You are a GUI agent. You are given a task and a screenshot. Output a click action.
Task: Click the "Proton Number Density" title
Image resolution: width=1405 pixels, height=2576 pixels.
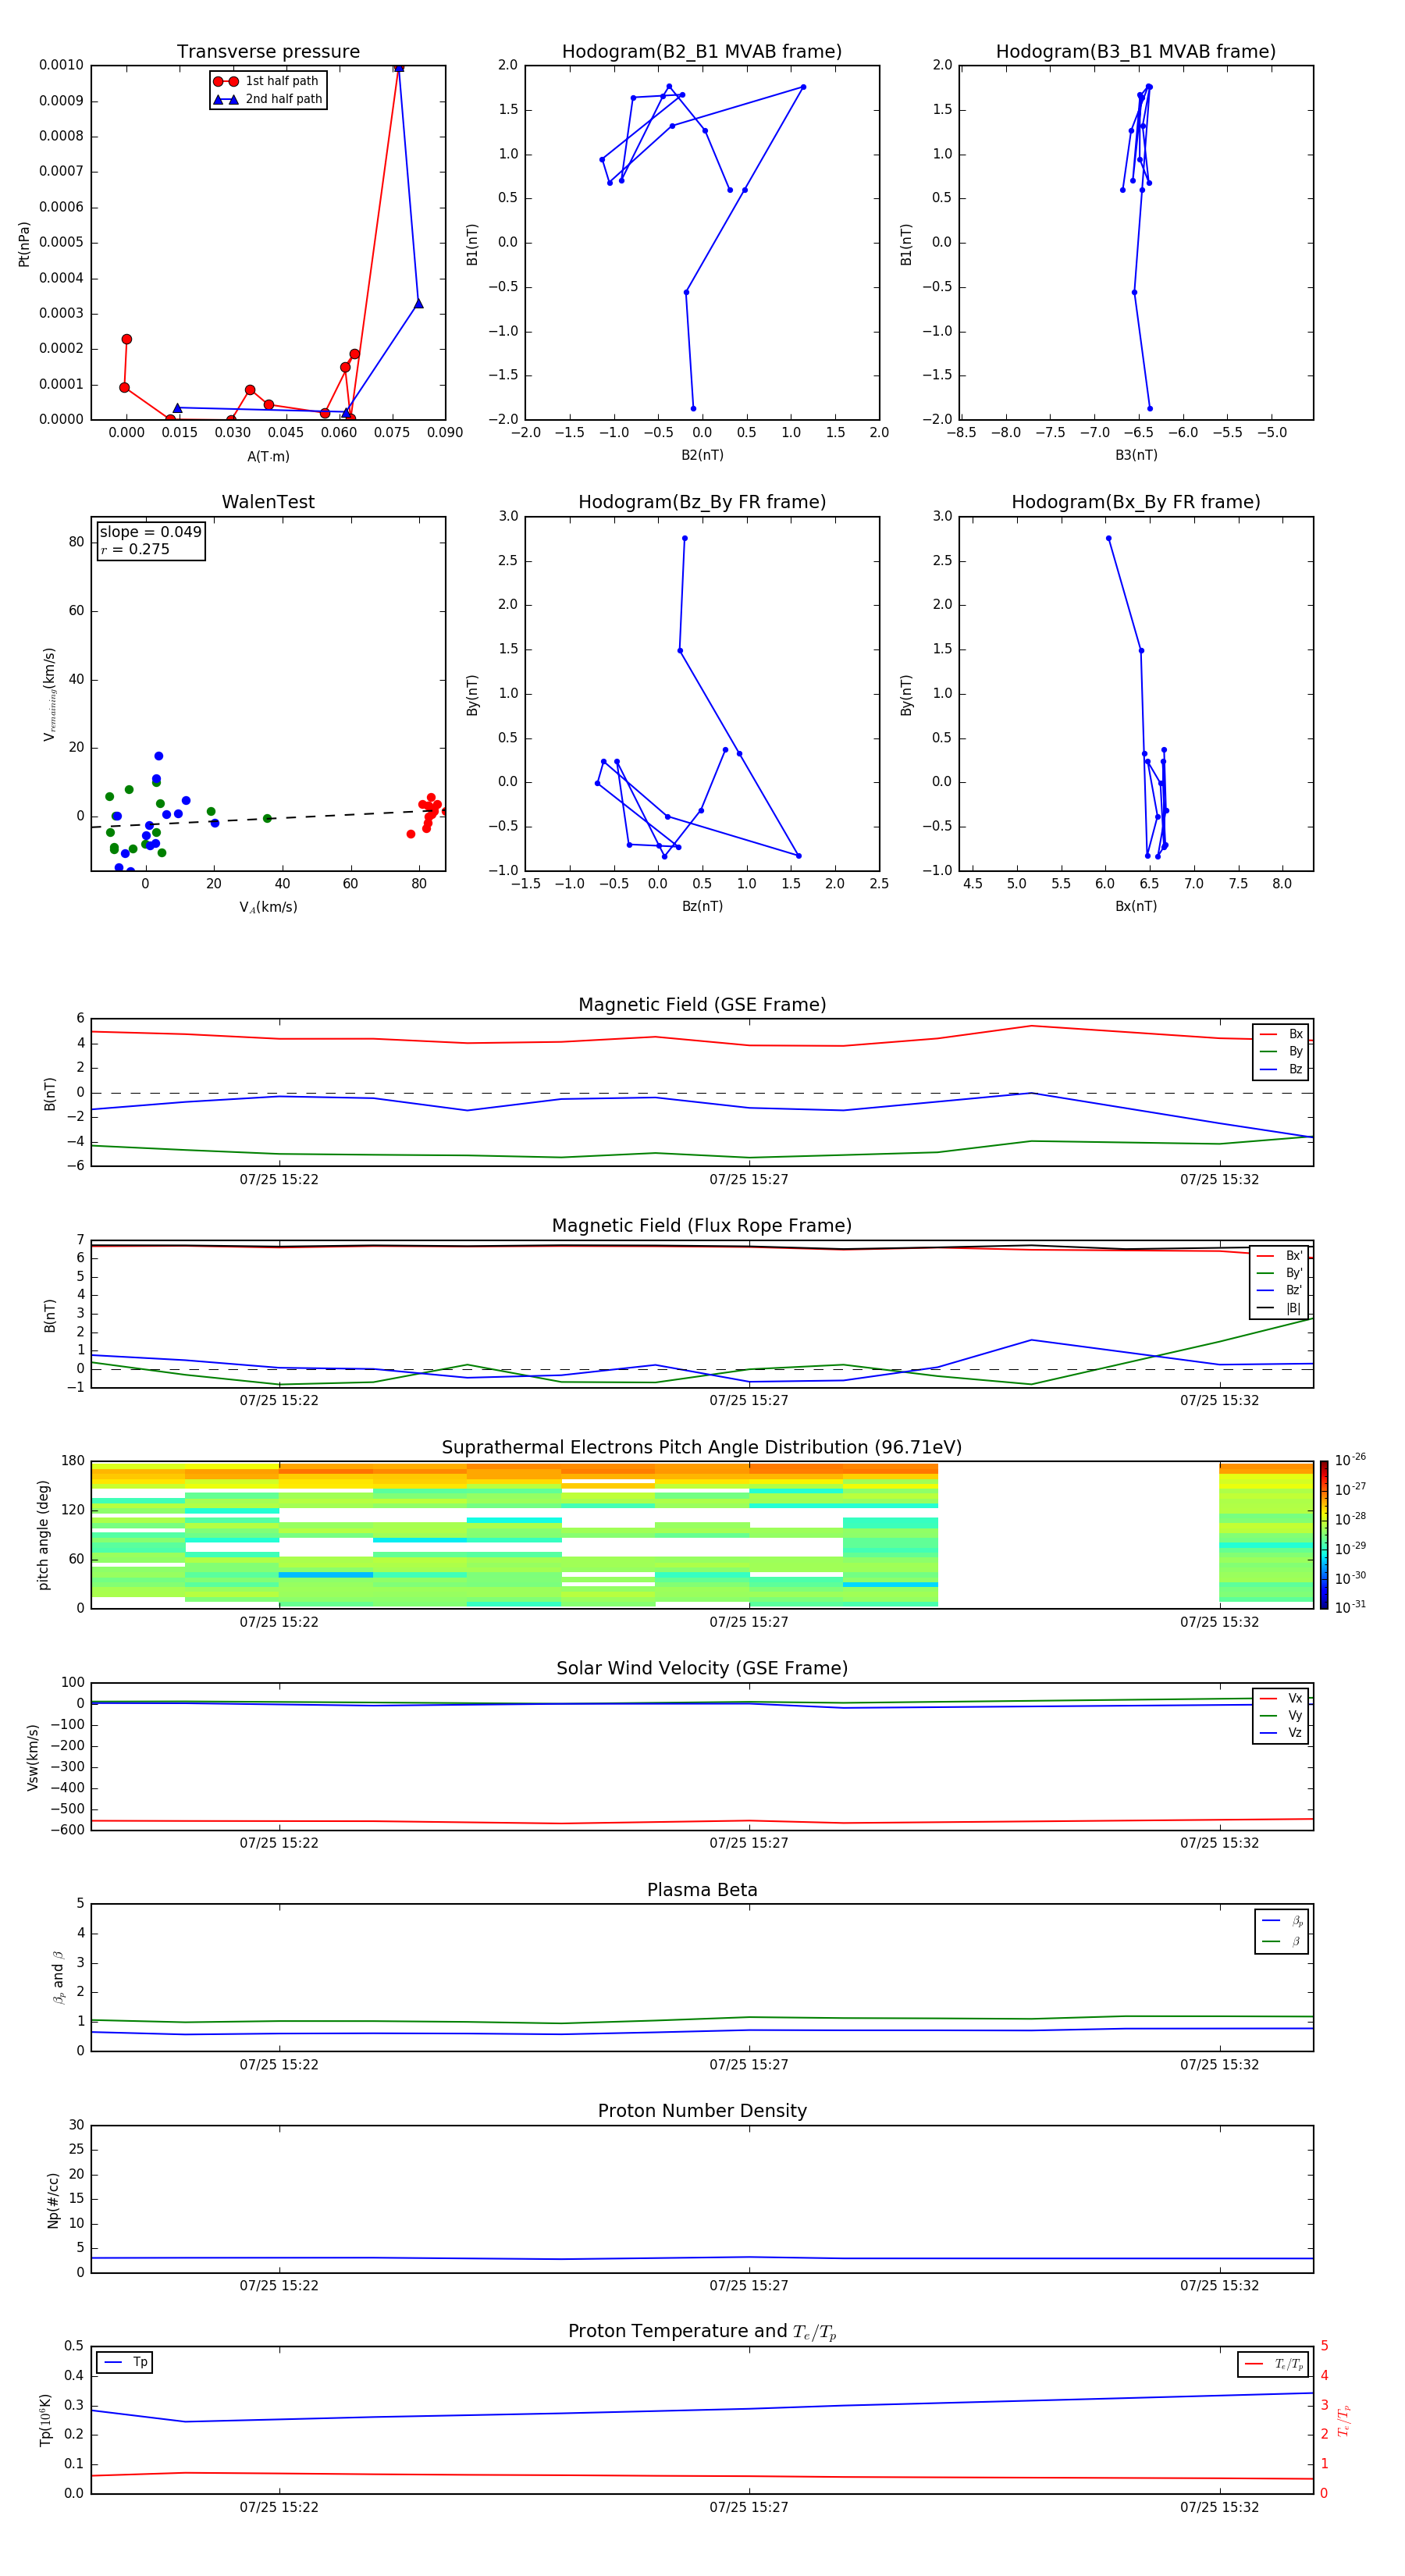tap(702, 2112)
